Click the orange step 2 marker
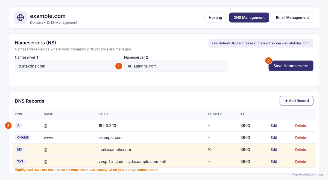The width and height of the screenshot is (328, 180). (269, 61)
